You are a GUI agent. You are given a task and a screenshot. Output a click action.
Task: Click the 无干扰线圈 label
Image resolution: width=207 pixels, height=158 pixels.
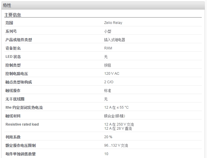coord(15,99)
